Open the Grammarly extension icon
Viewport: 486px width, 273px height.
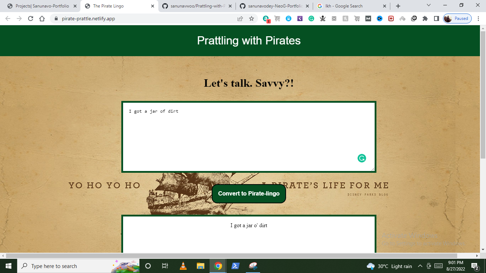(311, 18)
